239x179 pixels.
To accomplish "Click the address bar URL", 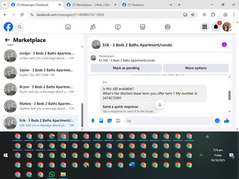I will point(70,15).
